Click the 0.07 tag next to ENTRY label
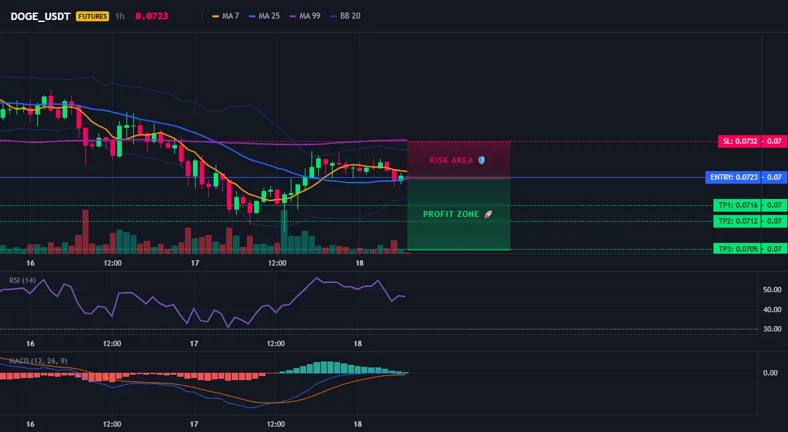 775,178
